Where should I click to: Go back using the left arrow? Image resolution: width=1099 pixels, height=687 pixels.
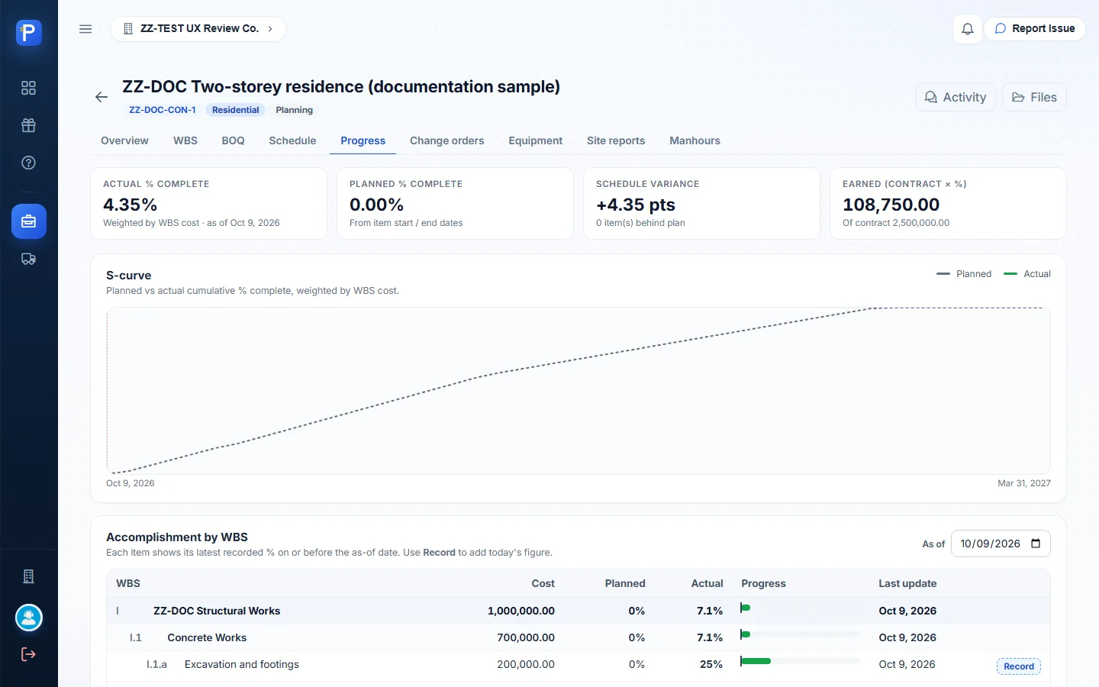pos(102,97)
